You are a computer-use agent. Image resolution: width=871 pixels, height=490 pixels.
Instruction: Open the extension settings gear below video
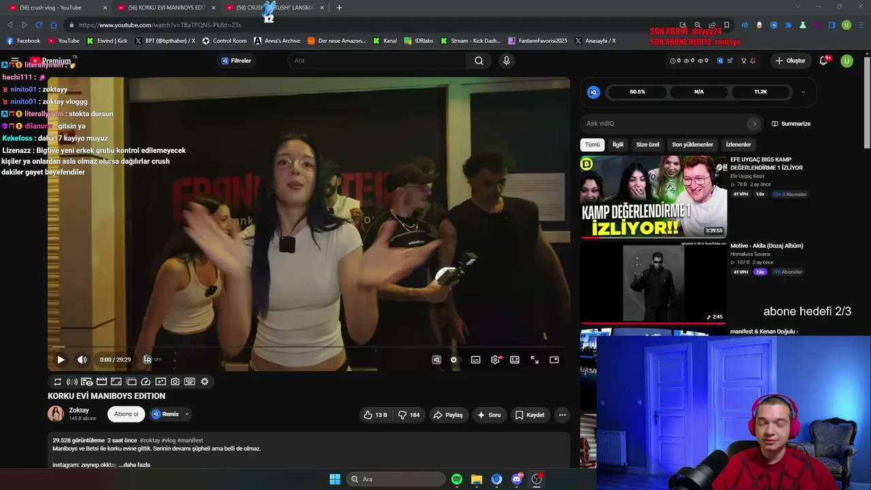205,382
